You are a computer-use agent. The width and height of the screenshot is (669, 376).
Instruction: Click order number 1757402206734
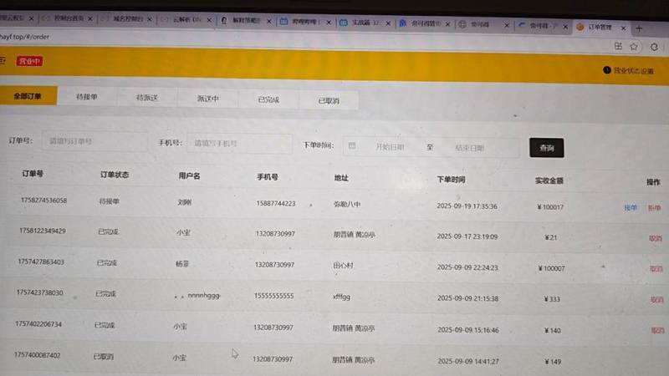pos(38,324)
